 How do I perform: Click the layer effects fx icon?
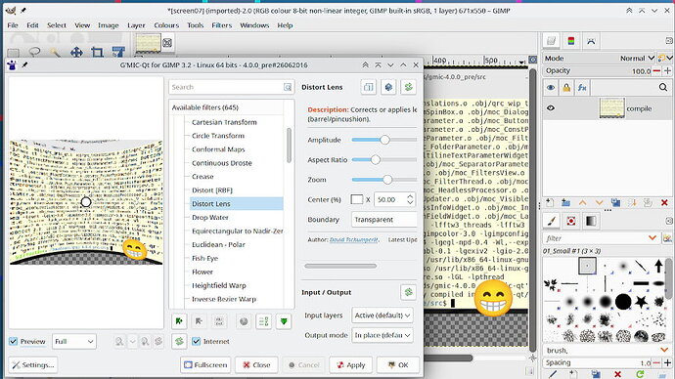click(x=582, y=88)
